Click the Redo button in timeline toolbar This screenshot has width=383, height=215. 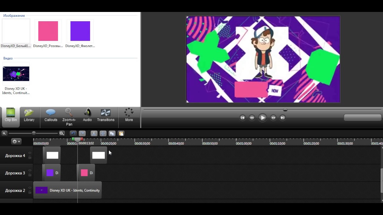pyautogui.click(x=82, y=133)
